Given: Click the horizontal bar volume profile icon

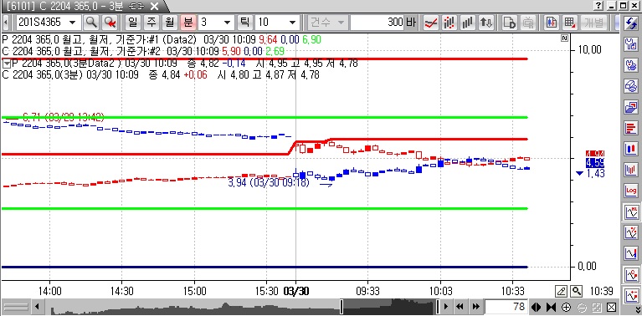Looking at the screenshot, I should [631, 128].
